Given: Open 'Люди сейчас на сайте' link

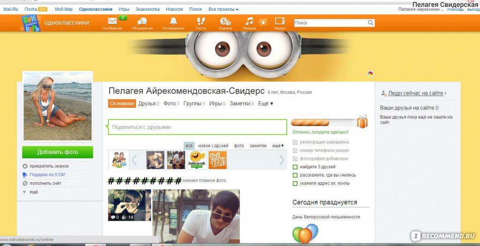Looking at the screenshot, I should pos(416,93).
